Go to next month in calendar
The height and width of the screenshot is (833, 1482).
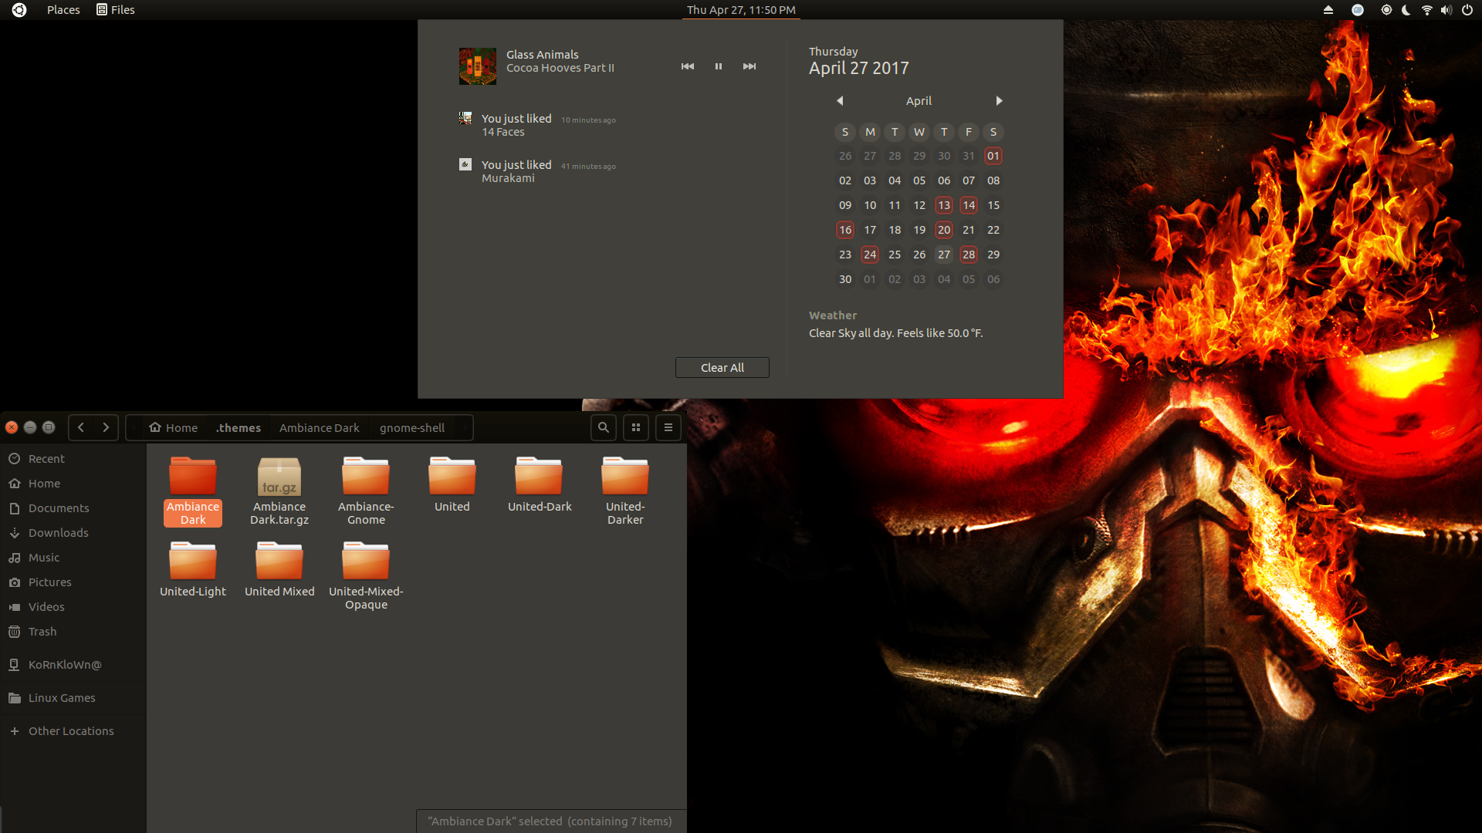(x=999, y=101)
